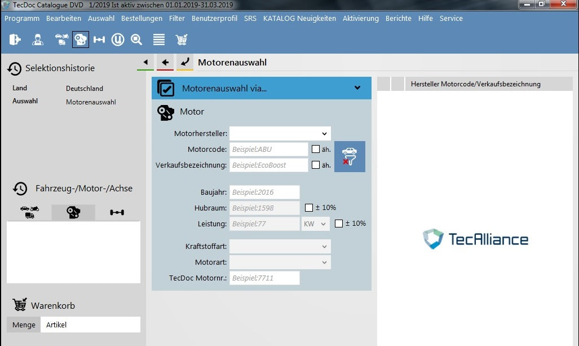Screen dimensions: 579x346
Task: Open the list view toolbar icon
Action: pos(159,39)
